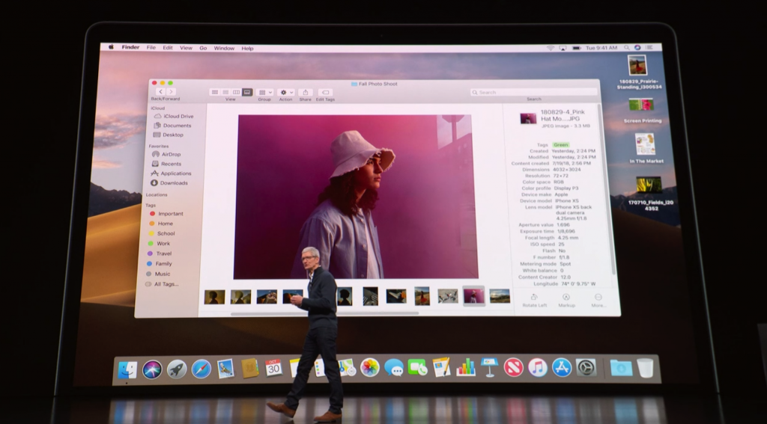The image size is (767, 424).
Task: Open the Photos app in the Dock
Action: click(x=369, y=367)
